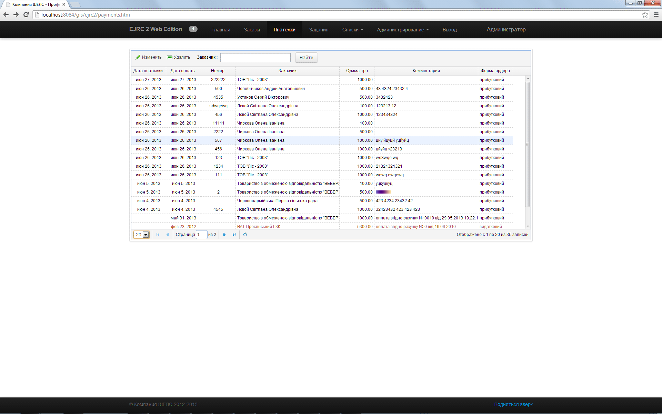Open the page size dropdown showing 20
Screen dimensions: 662x414
146,235
